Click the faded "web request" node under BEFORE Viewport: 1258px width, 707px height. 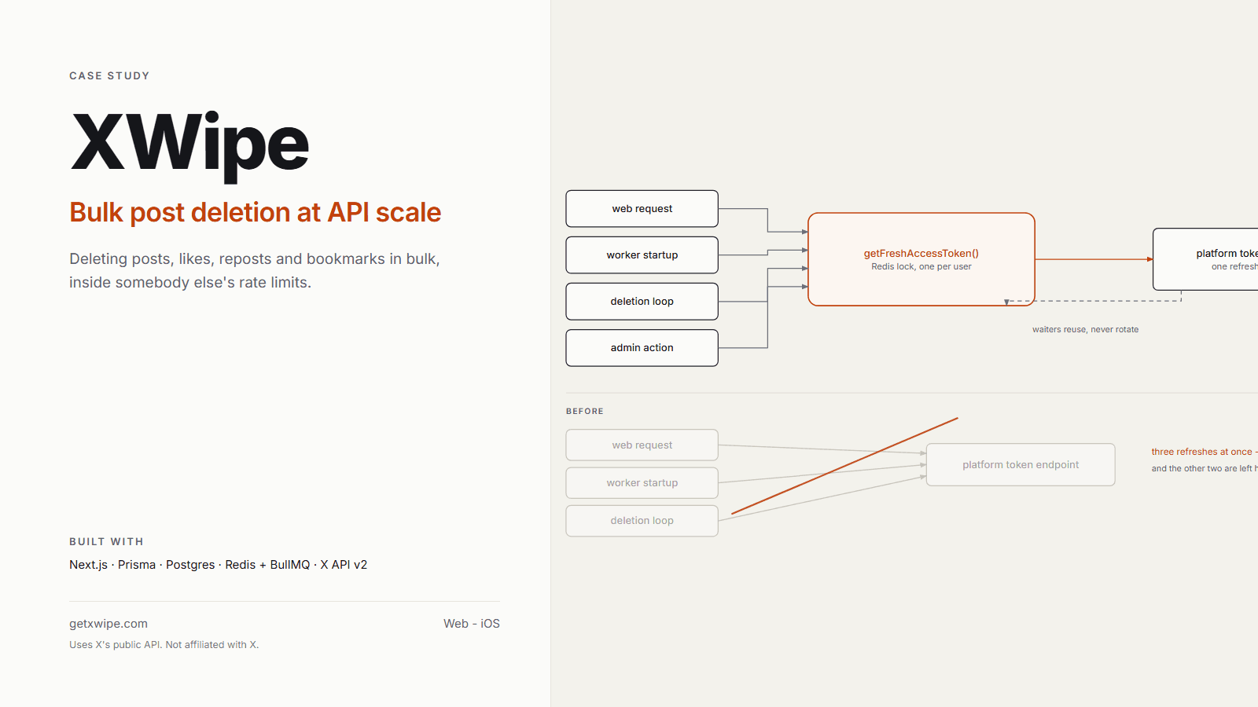point(642,445)
